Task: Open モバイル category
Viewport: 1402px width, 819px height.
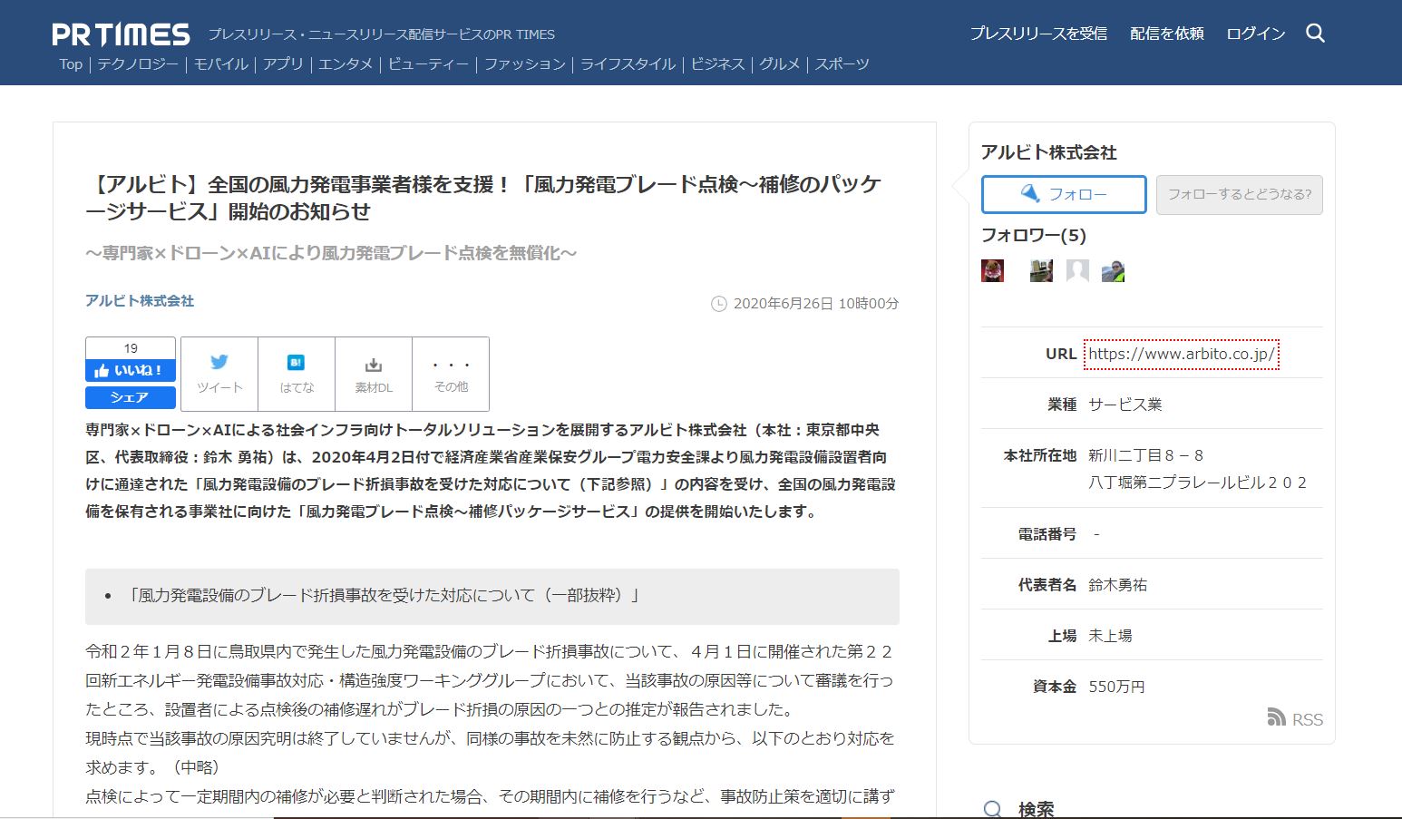Action: pos(221,64)
